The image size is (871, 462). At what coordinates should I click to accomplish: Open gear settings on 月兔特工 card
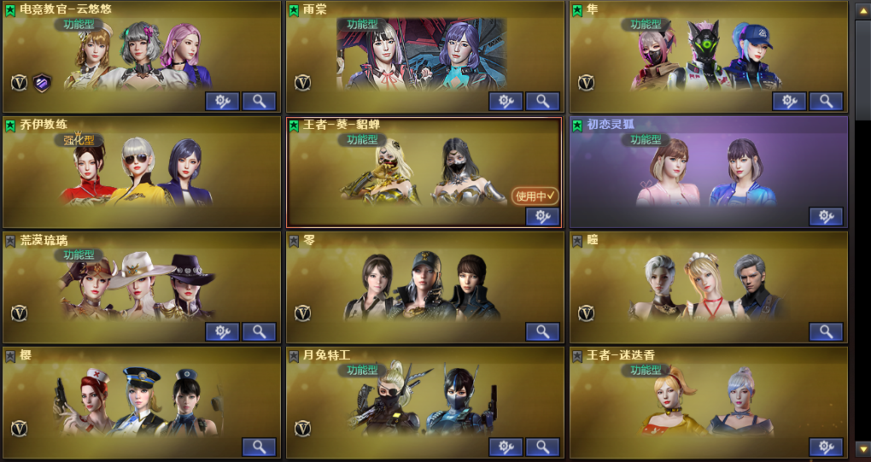click(x=506, y=447)
